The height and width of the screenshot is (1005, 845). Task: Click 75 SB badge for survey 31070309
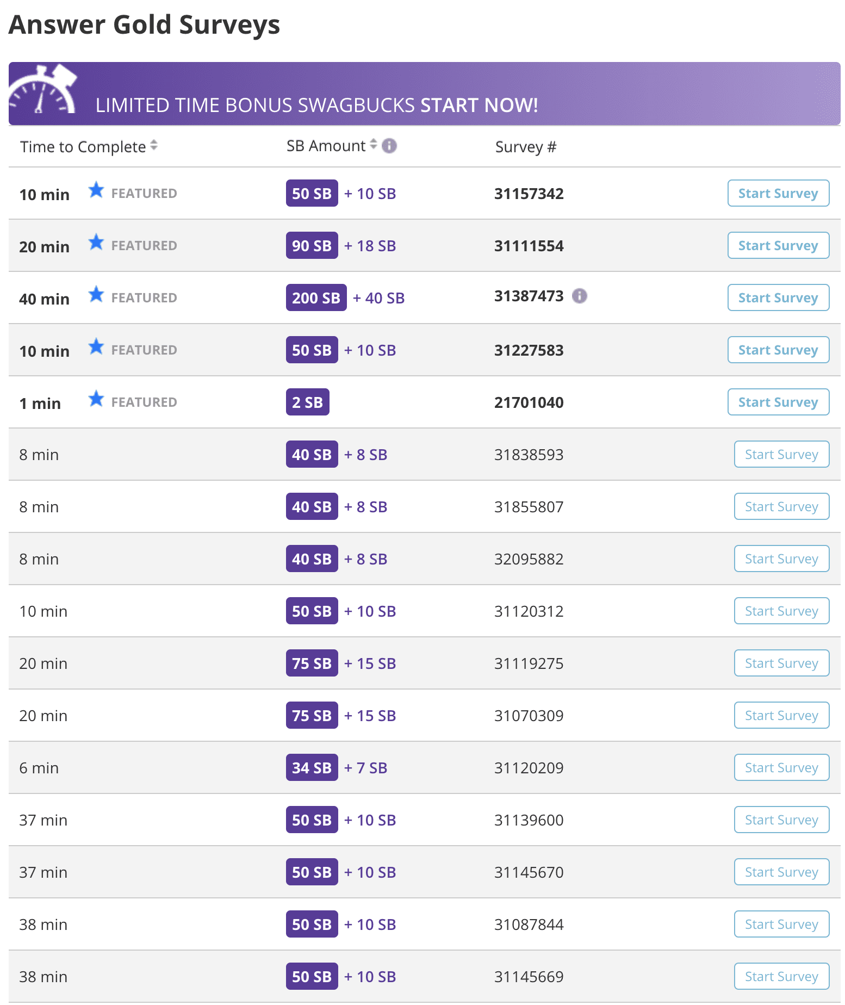click(x=312, y=715)
